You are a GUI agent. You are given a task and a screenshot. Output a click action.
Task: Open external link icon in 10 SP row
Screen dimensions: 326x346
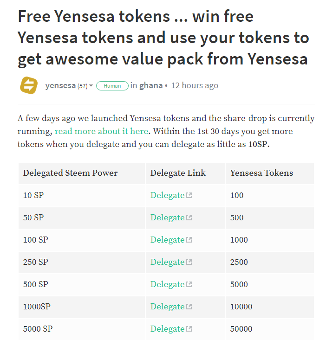click(189, 195)
